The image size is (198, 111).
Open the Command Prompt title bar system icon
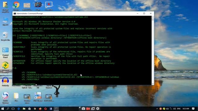[15, 14]
